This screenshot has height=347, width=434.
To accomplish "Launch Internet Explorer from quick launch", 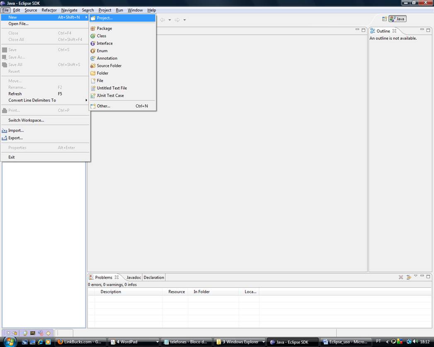I will (40, 342).
